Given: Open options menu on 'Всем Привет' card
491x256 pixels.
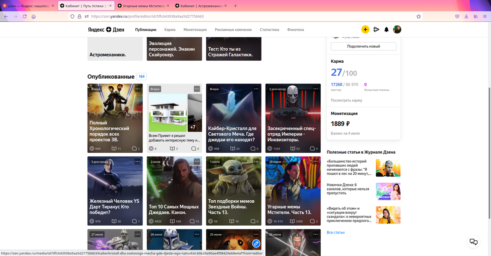Looking at the screenshot, I should (197, 89).
